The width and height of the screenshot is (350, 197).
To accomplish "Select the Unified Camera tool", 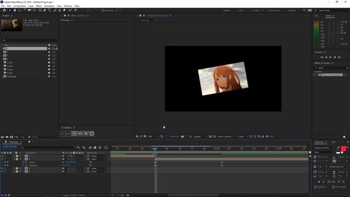I will [x=30, y=10].
